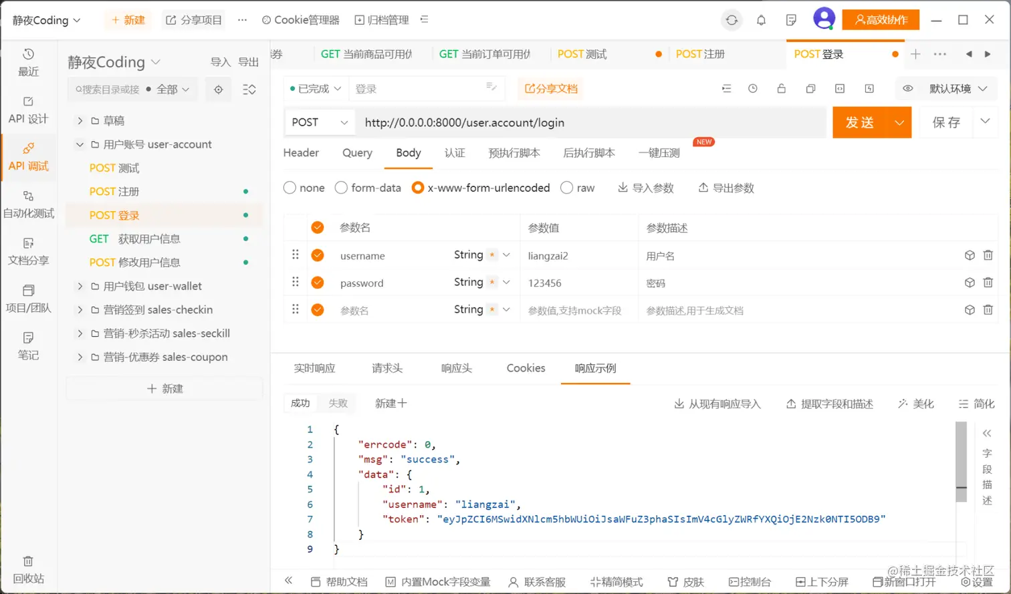Click the sync/refresh icon in the top bar
The height and width of the screenshot is (594, 1011).
tap(732, 19)
